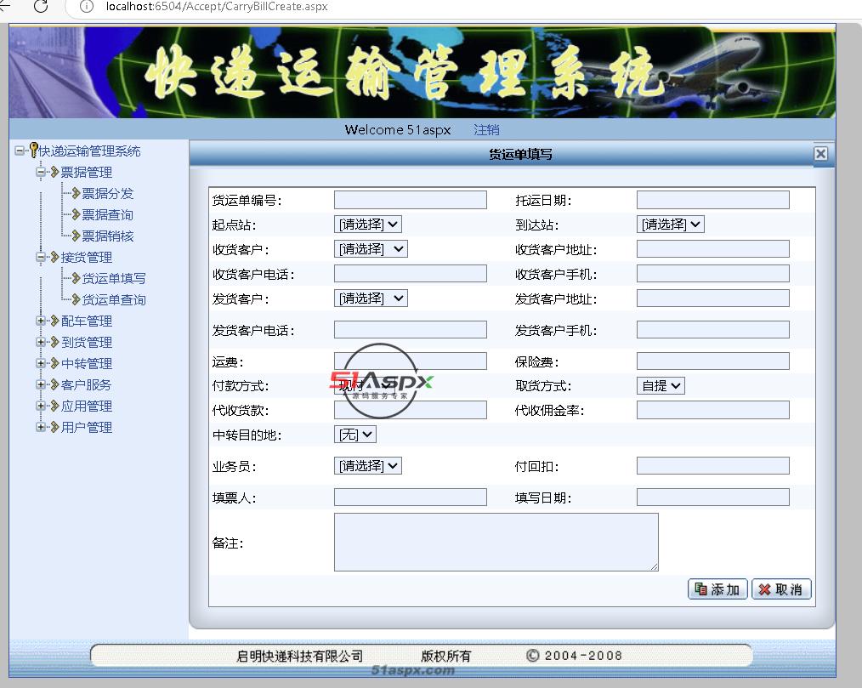Open 票据查询 in the tree
Image resolution: width=862 pixels, height=688 pixels.
(108, 215)
